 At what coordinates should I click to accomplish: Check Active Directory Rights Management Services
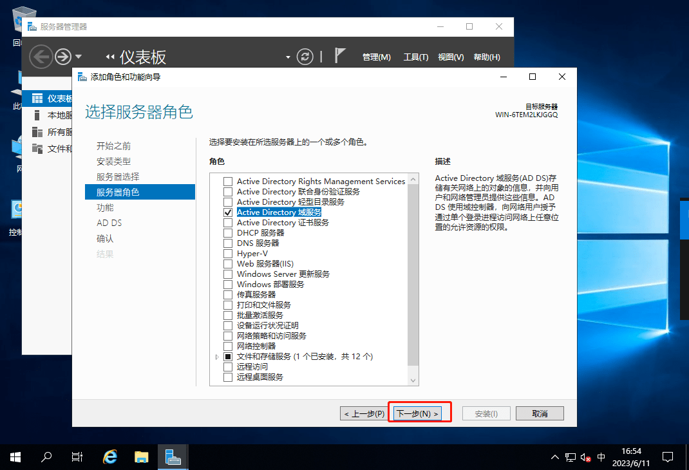point(227,182)
